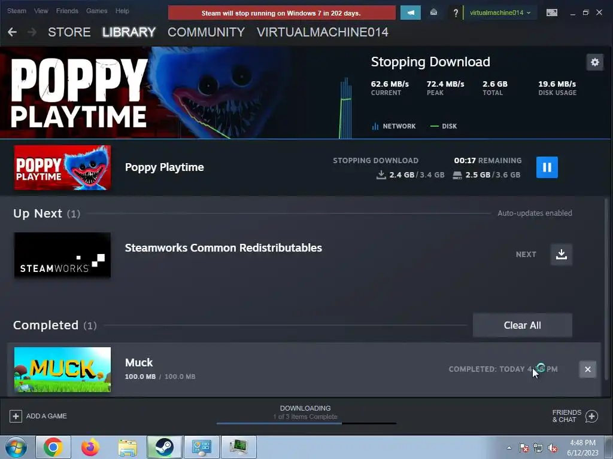This screenshot has width=613, height=459.
Task: Open the Friends & Chat plus icon
Action: click(x=591, y=416)
